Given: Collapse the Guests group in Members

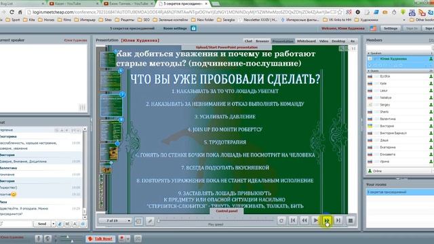Looking at the screenshot, I should 368,70.
